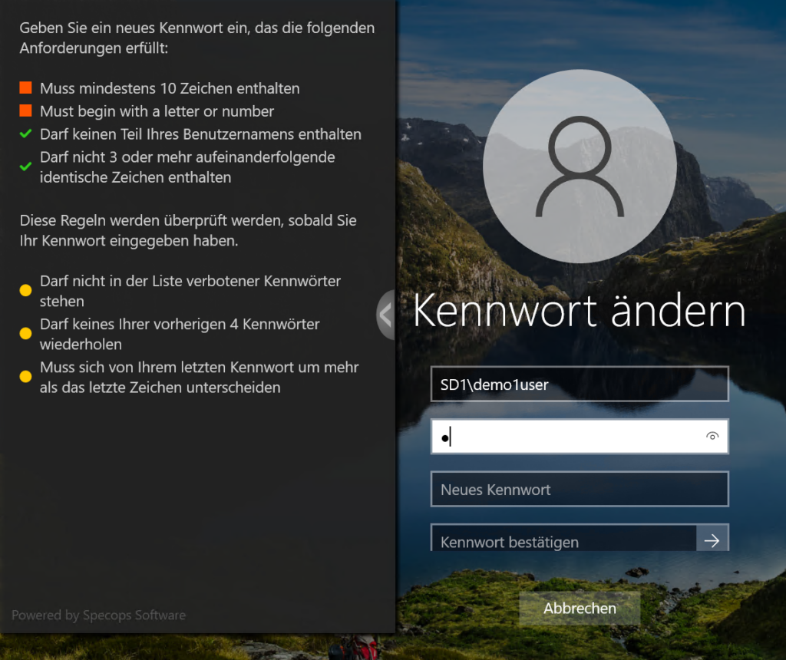
Task: Submit password change with arrow button
Action: pos(712,540)
